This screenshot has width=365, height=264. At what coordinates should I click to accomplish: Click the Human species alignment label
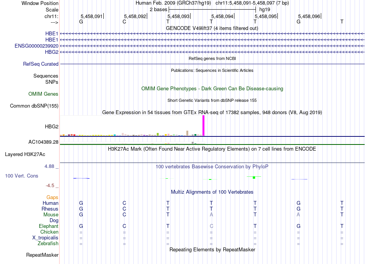click(x=50, y=203)
